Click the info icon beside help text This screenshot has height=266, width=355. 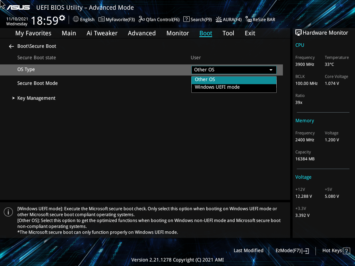coord(8,212)
